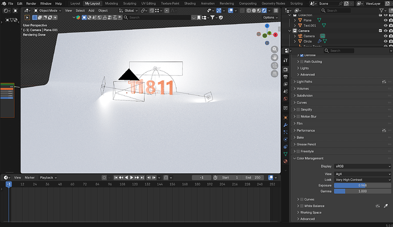This screenshot has height=227, width=393.
Task: Jump to the timeline start frame
Action: [116, 177]
